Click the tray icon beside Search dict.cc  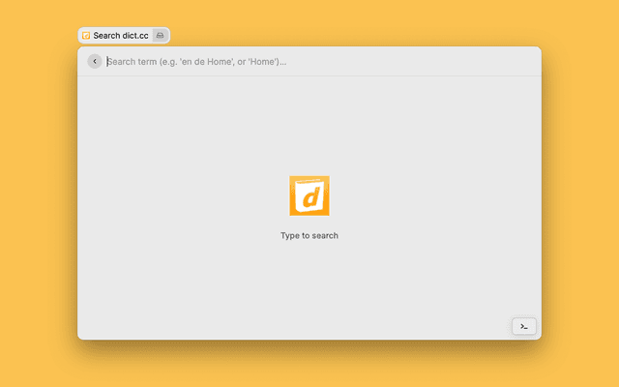coord(161,35)
